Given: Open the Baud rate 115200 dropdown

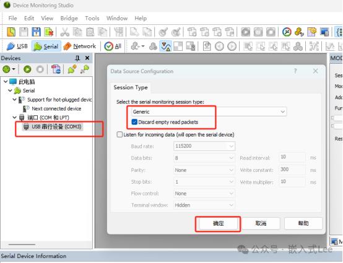Looking at the screenshot, I should (x=204, y=146).
